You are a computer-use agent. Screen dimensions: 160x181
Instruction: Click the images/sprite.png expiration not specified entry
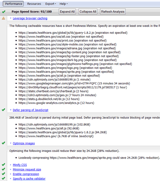[66, 72]
